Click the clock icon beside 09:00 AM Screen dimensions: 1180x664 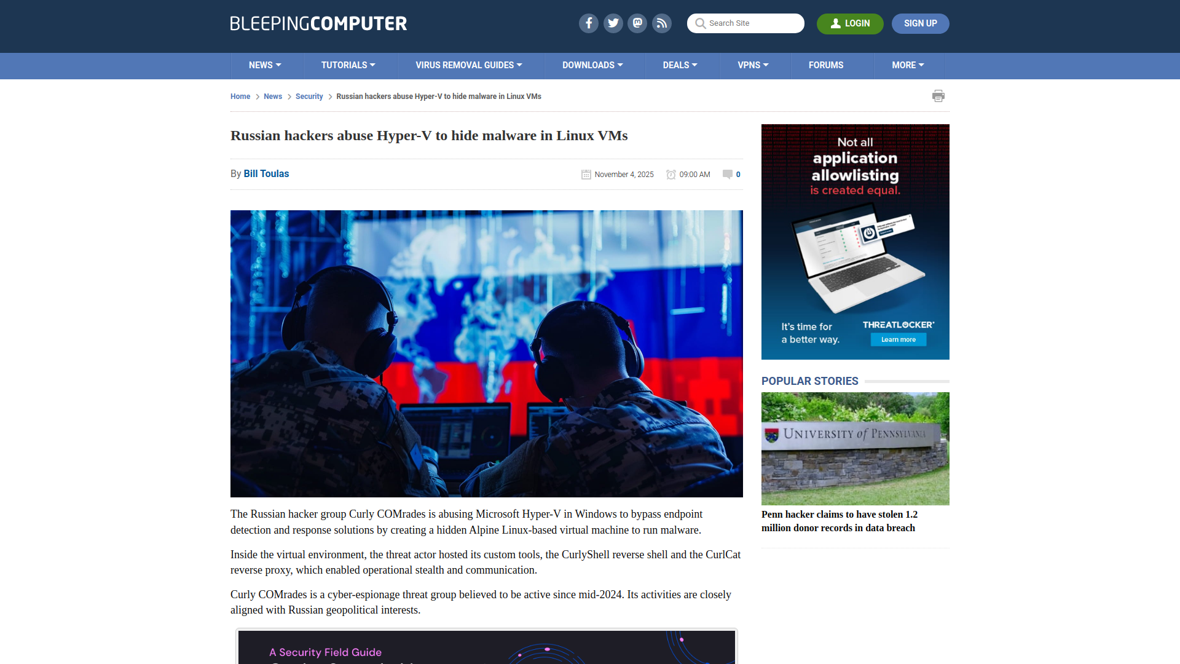click(671, 175)
